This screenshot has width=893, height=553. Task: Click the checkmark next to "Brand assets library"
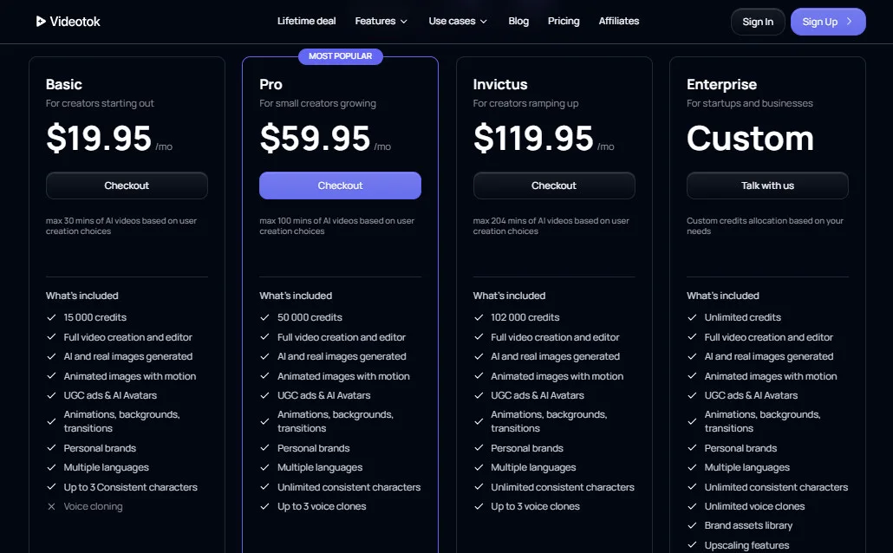[x=692, y=525]
